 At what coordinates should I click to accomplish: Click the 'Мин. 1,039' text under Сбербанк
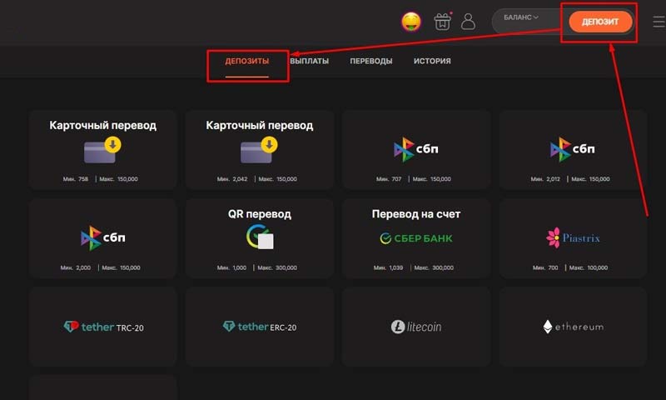388,267
